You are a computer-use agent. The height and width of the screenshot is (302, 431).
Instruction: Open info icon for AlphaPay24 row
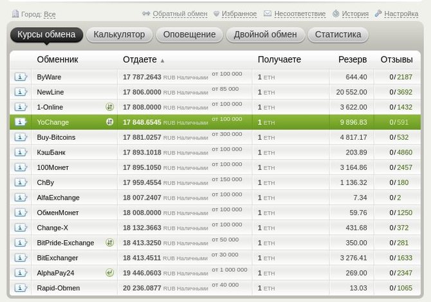click(x=21, y=273)
